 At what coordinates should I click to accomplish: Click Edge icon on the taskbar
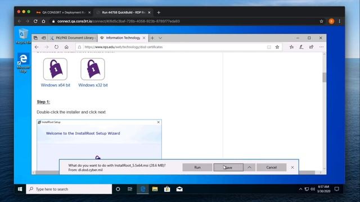tap(142, 189)
